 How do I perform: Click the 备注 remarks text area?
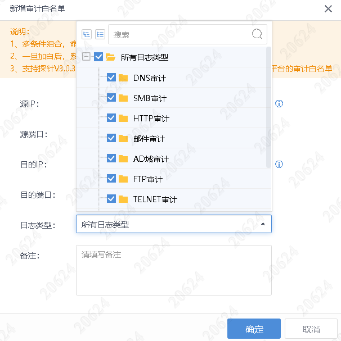point(173,270)
